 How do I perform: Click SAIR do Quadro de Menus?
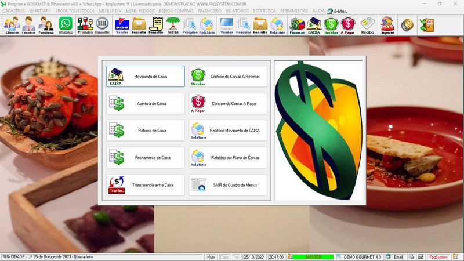(228, 185)
